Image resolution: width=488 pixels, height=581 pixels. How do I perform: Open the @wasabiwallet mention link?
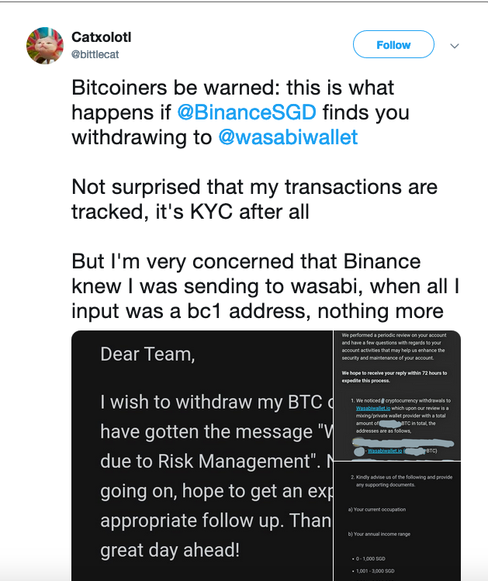click(288, 137)
